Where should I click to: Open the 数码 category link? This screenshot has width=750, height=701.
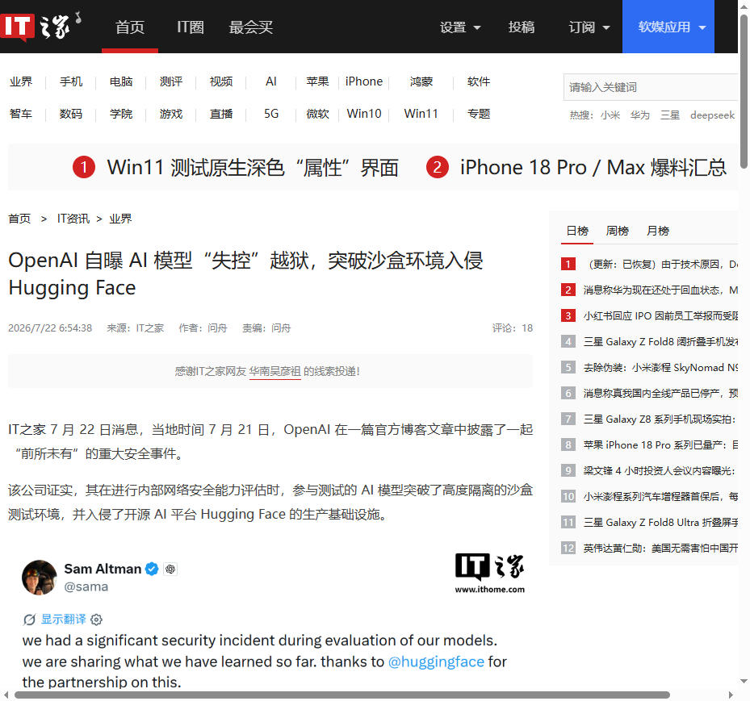point(71,114)
